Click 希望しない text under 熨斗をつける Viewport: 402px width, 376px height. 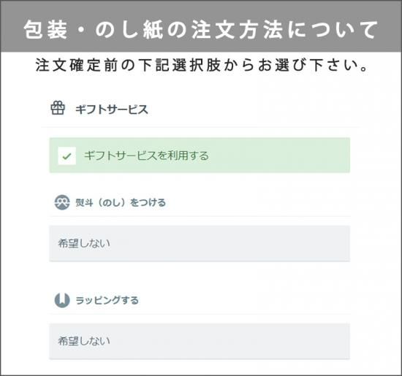tap(84, 243)
